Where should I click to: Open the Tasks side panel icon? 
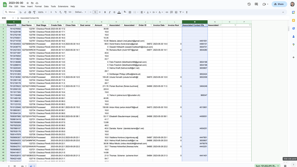pyautogui.click(x=294, y=28)
